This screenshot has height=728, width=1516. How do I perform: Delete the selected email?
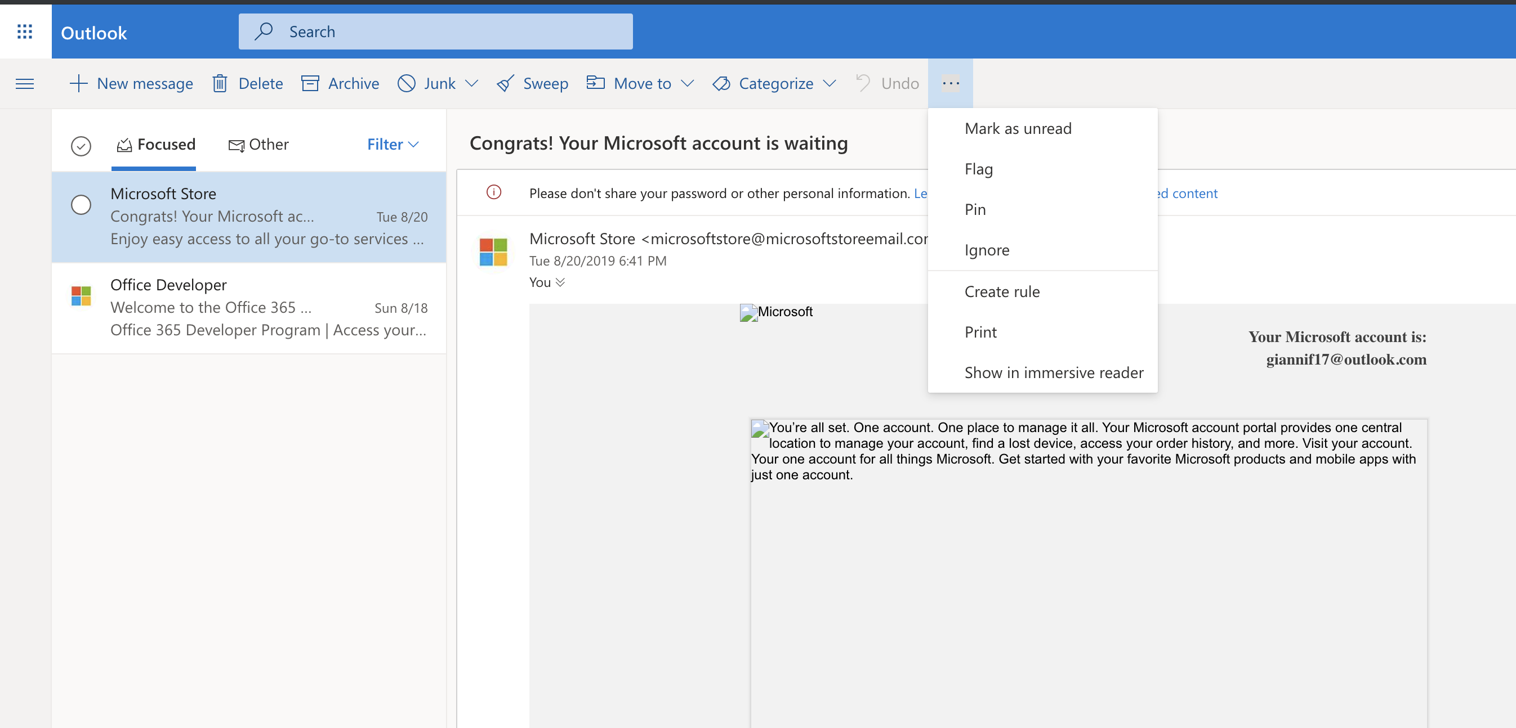point(247,83)
